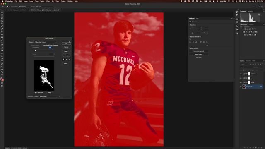Switch to the Navigator tab
265x149 pixels.
tap(250, 11)
